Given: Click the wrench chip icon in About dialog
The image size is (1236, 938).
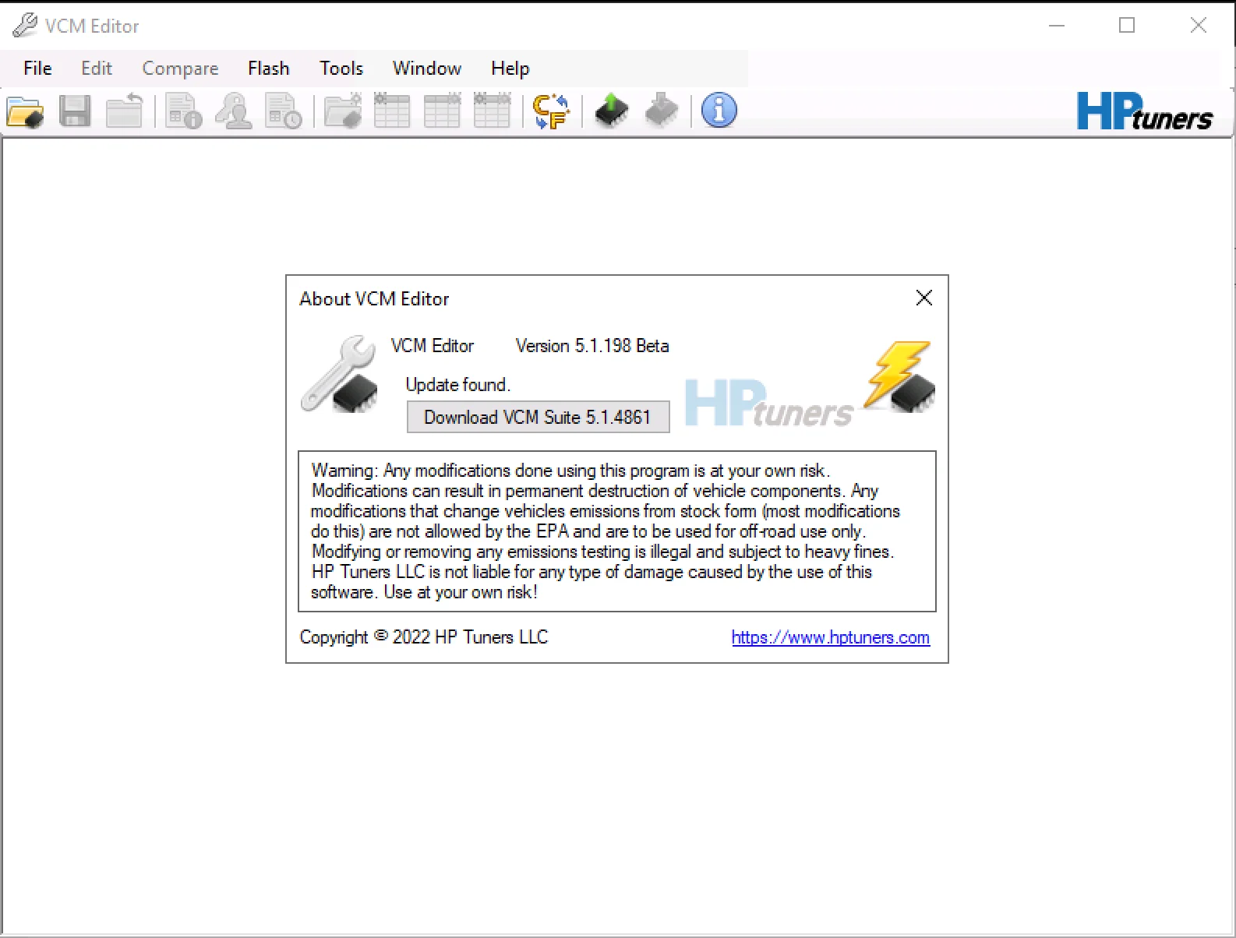Looking at the screenshot, I should click(341, 375).
